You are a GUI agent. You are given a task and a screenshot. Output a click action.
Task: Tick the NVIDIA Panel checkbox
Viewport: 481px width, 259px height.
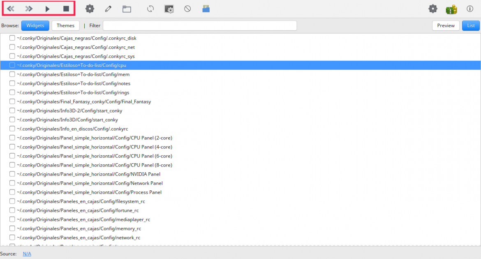coord(12,174)
